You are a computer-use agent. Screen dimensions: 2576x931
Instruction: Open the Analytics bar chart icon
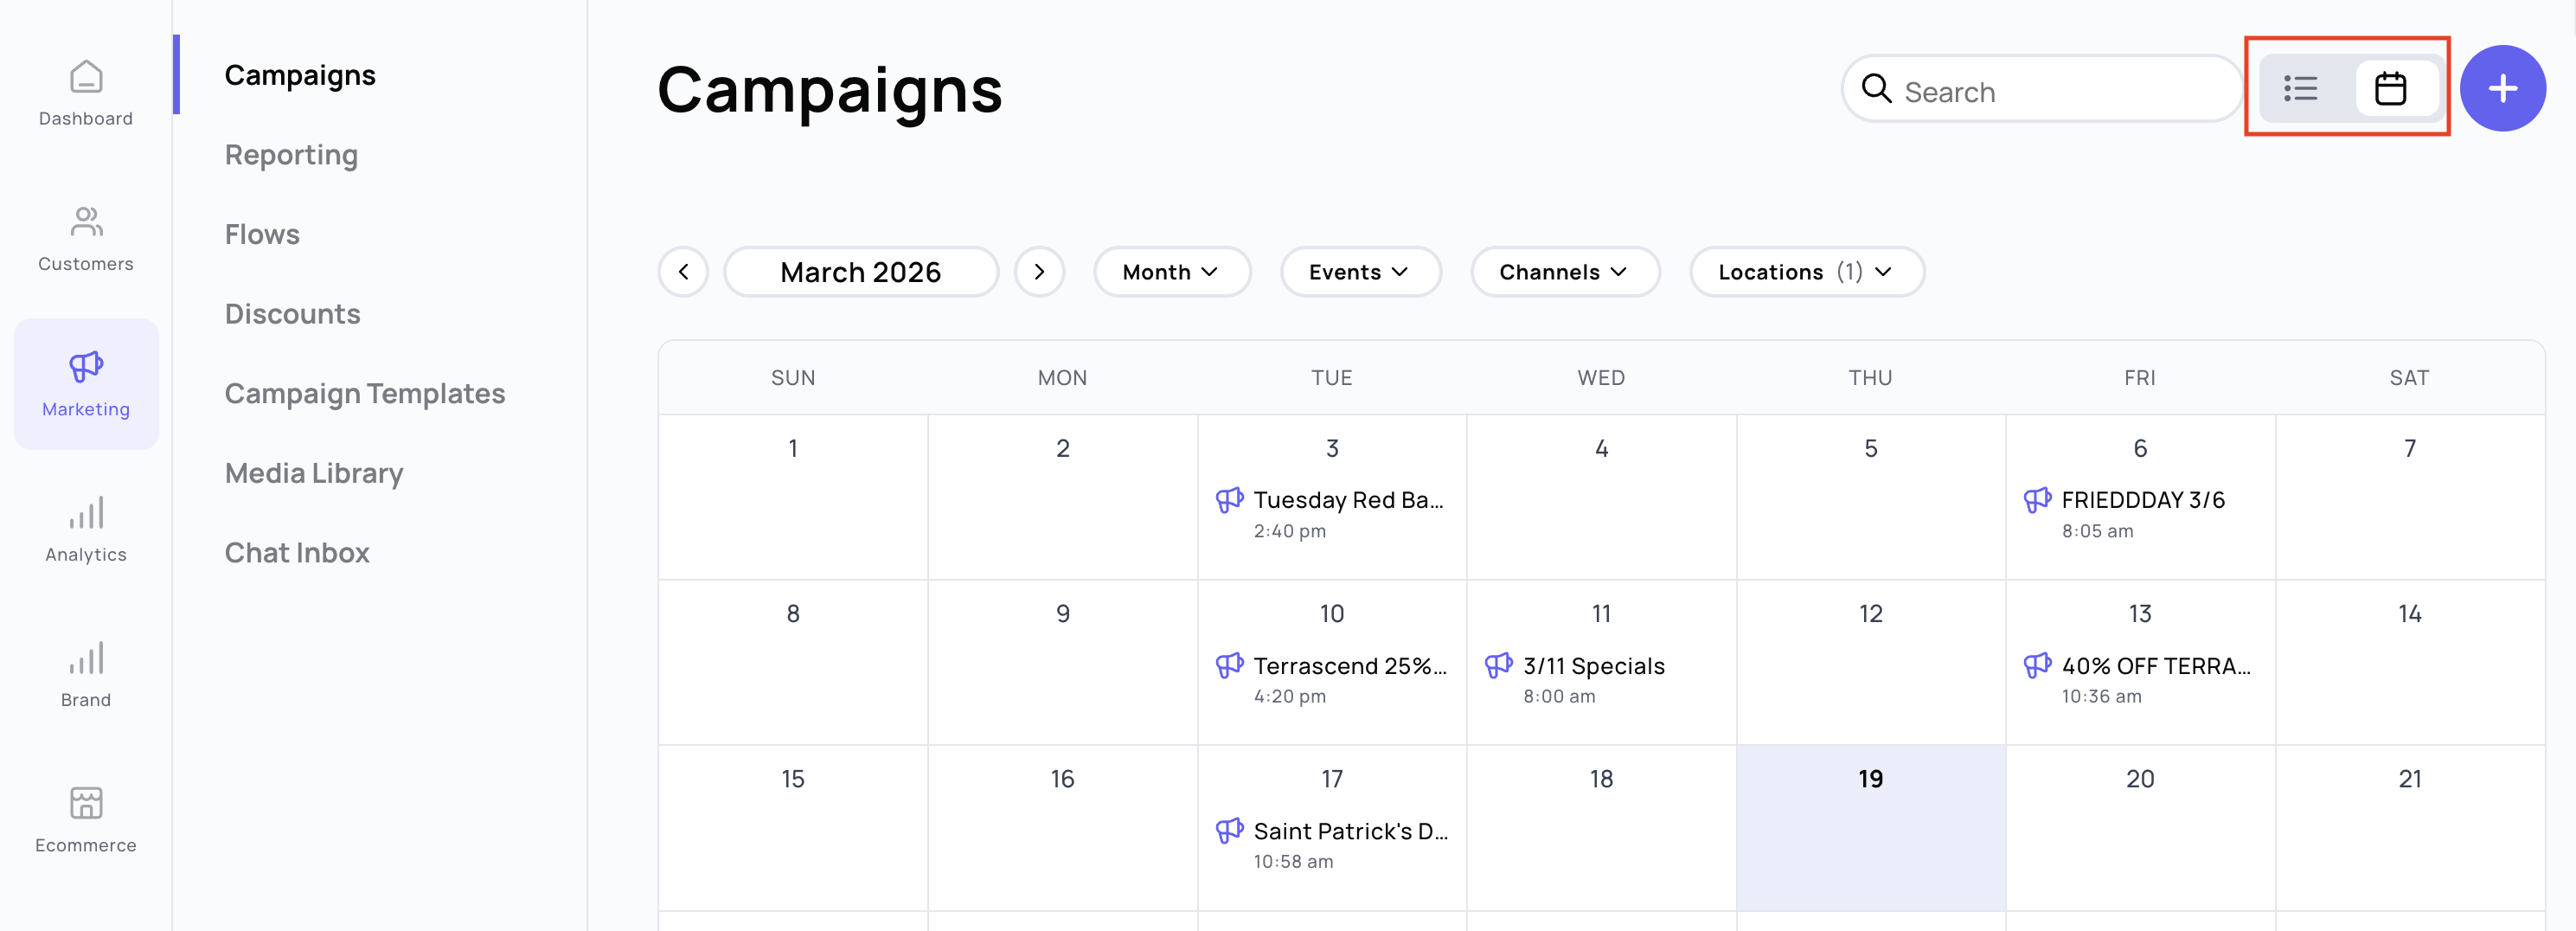[x=86, y=514]
